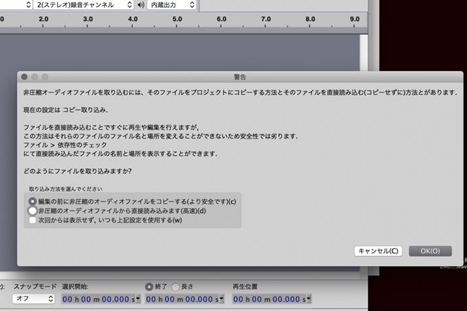Open the 内蔵出力 output device dropdown
The image size is (467, 311).
coord(170,5)
